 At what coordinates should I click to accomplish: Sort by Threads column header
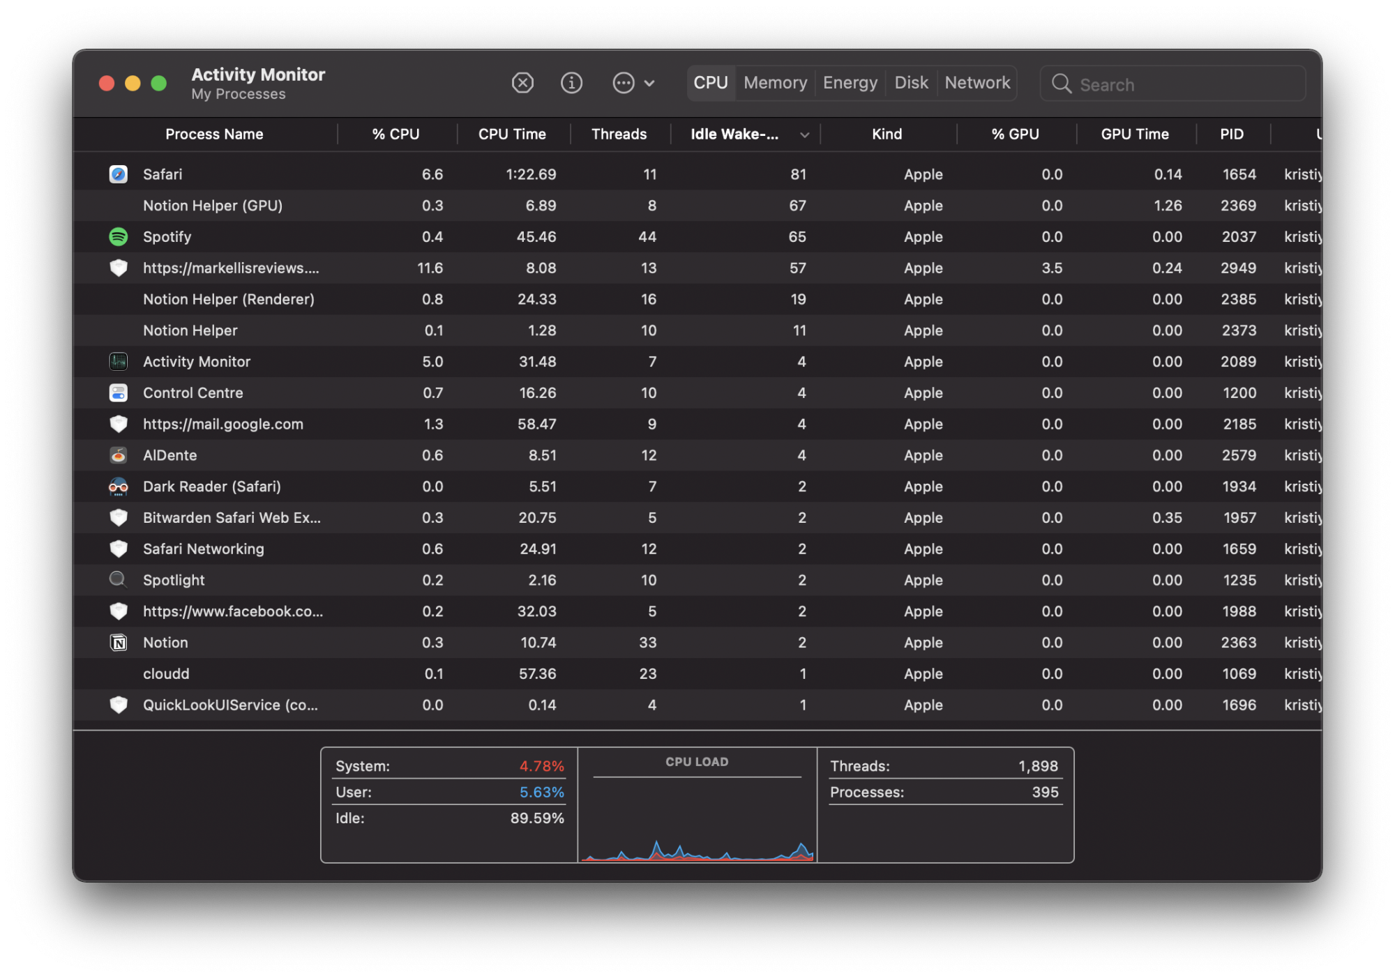click(x=619, y=135)
